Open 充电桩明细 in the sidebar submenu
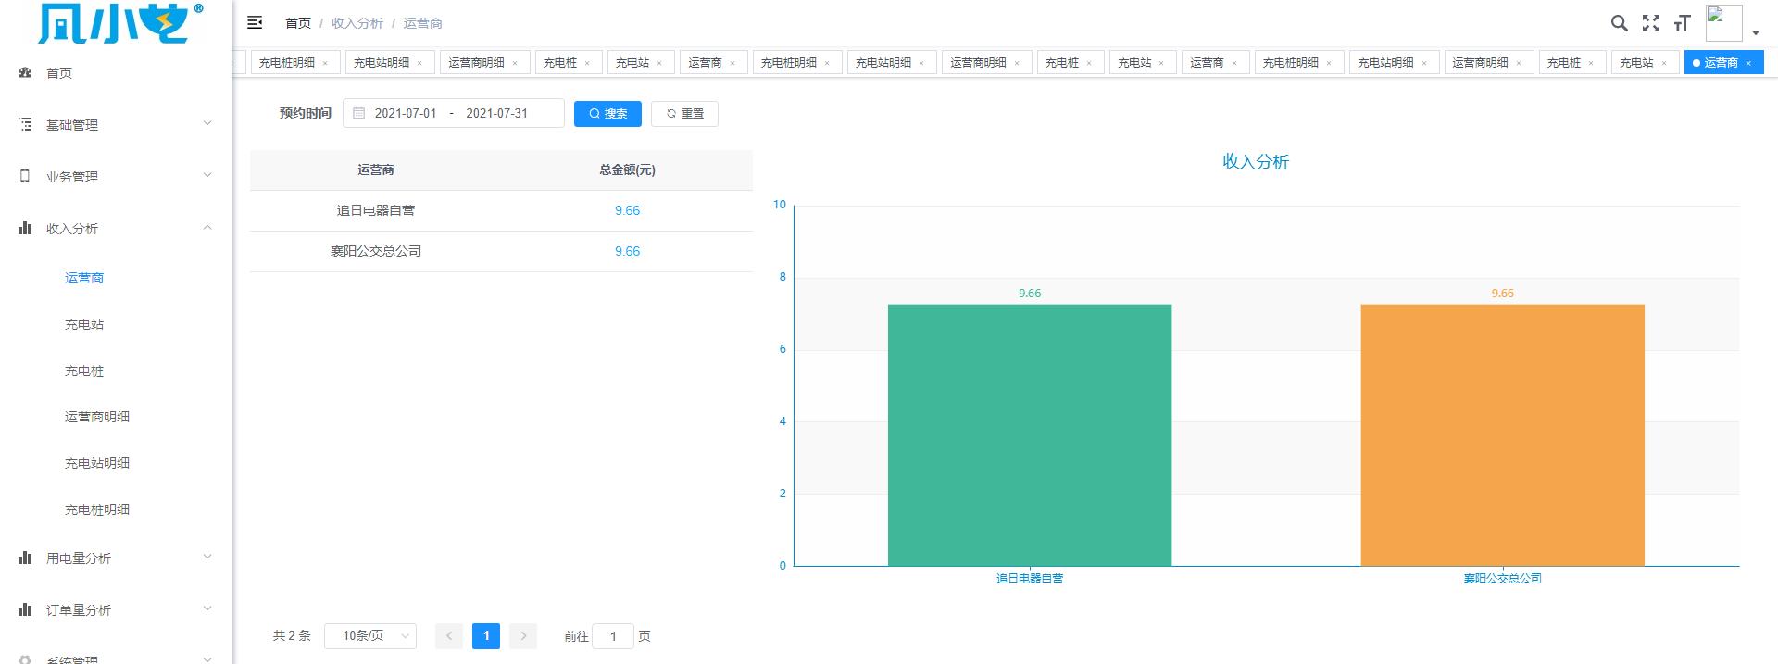The width and height of the screenshot is (1778, 664). [97, 509]
